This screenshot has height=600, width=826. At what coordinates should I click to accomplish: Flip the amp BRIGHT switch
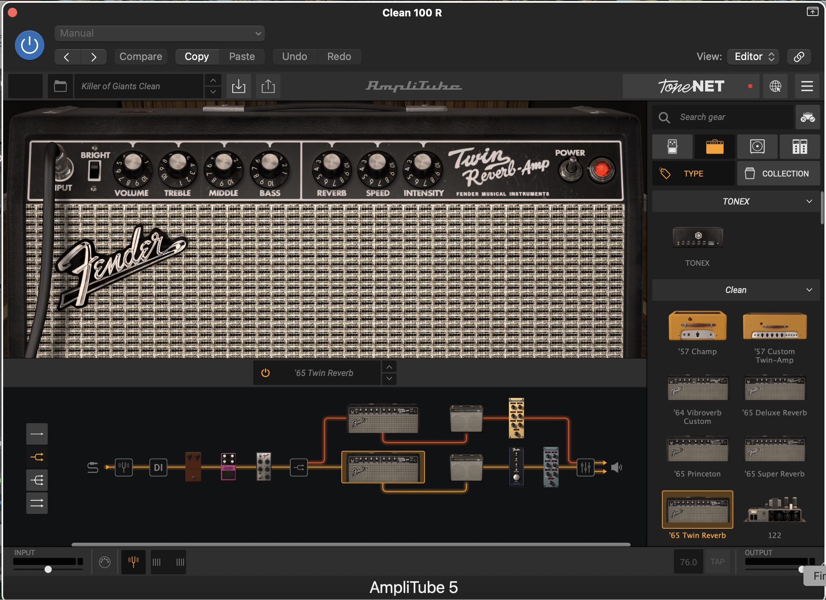[94, 171]
